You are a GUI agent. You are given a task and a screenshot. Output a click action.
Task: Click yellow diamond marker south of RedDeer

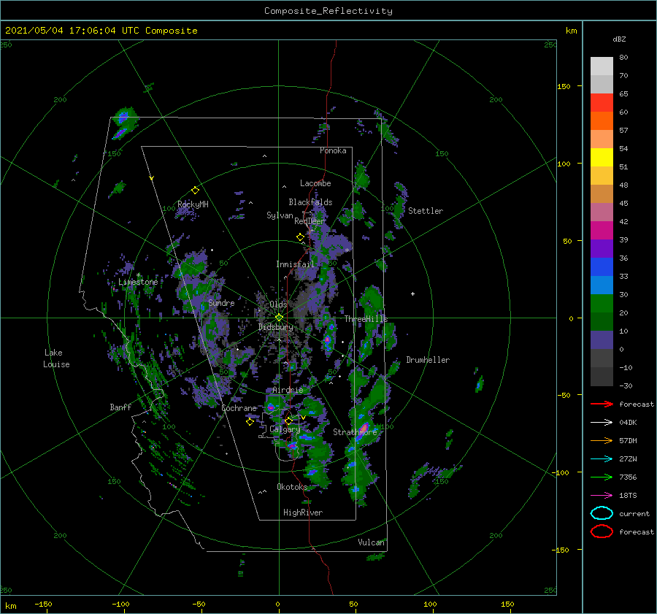tap(300, 237)
